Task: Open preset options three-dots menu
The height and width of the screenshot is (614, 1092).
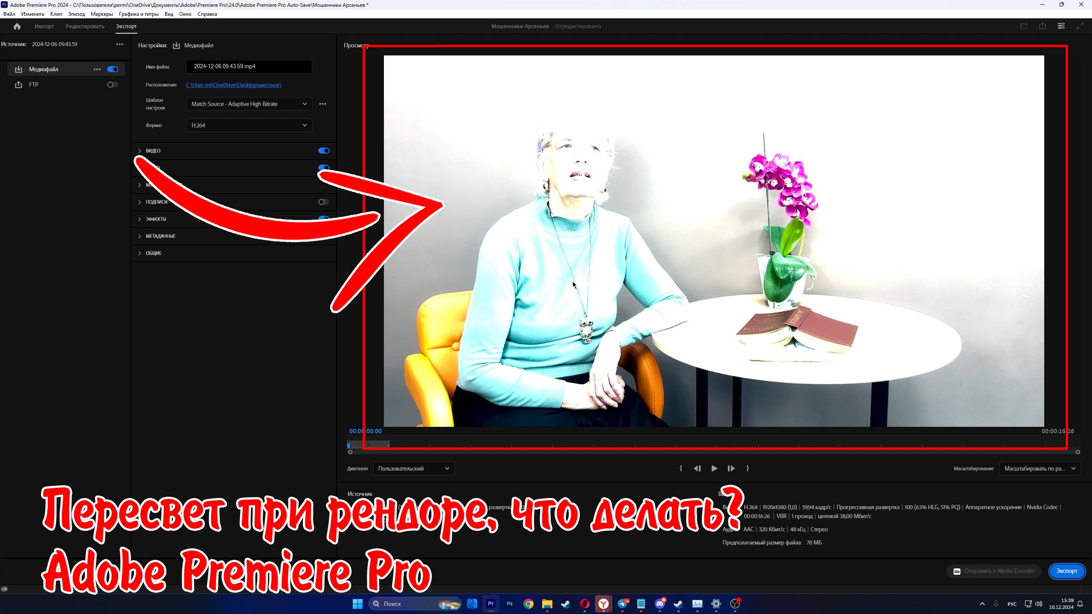Action: pos(322,104)
